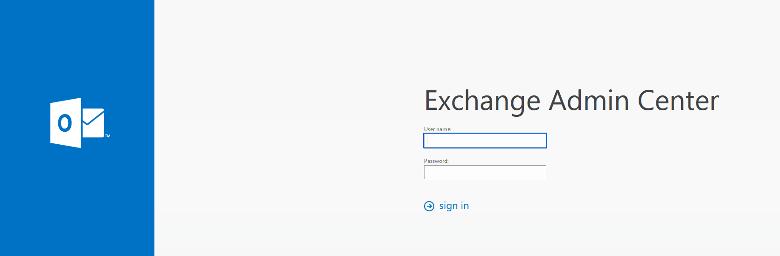Click the blue panel above the Outlook logo
The height and width of the screenshot is (256, 780).
click(x=77, y=47)
